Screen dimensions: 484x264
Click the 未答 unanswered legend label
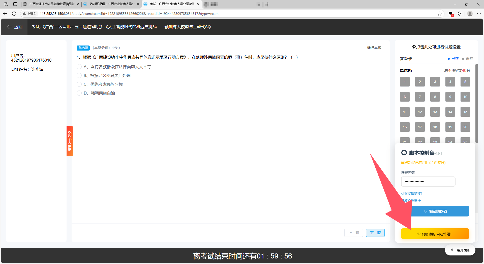[x=469, y=59]
